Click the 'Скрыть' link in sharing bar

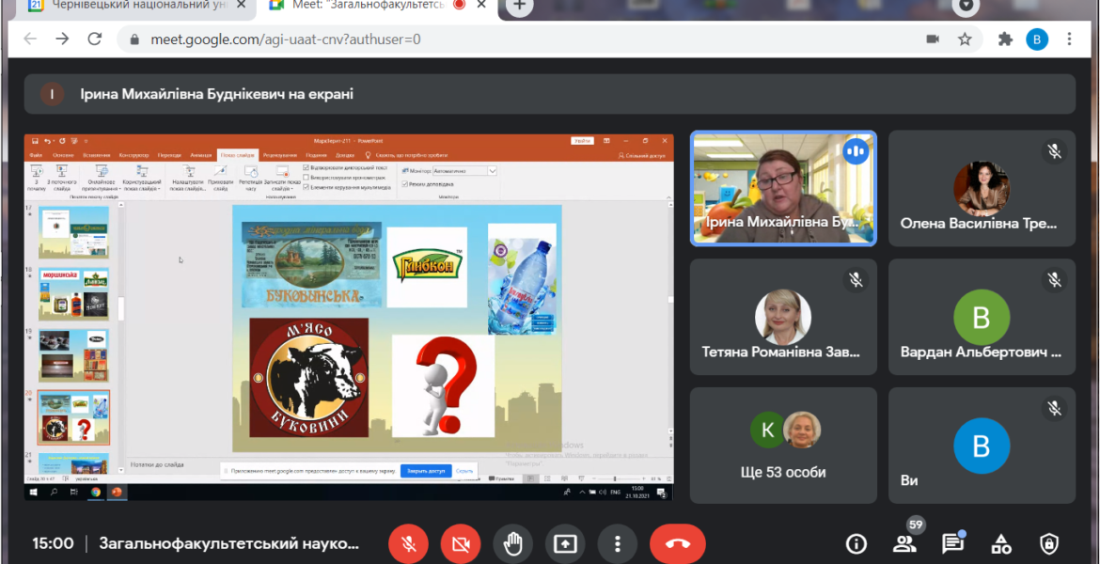pos(464,471)
